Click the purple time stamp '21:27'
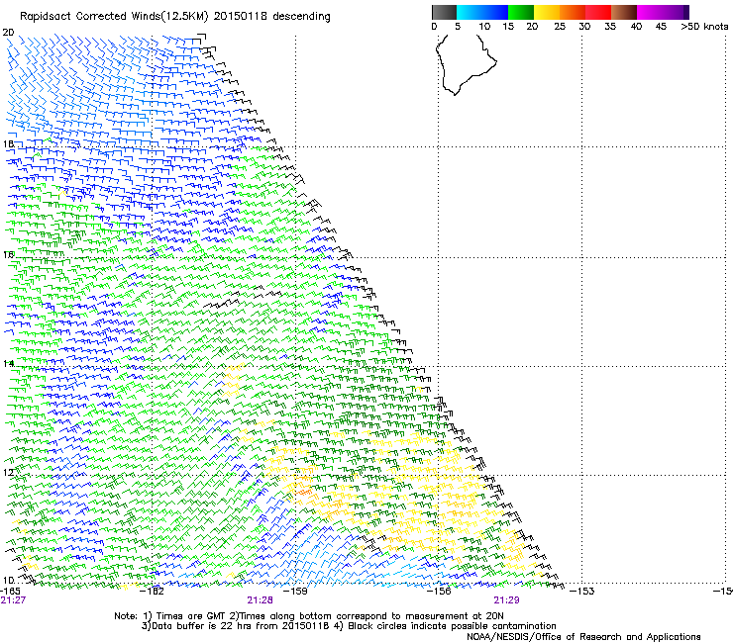This screenshot has height=643, width=733. tap(13, 600)
